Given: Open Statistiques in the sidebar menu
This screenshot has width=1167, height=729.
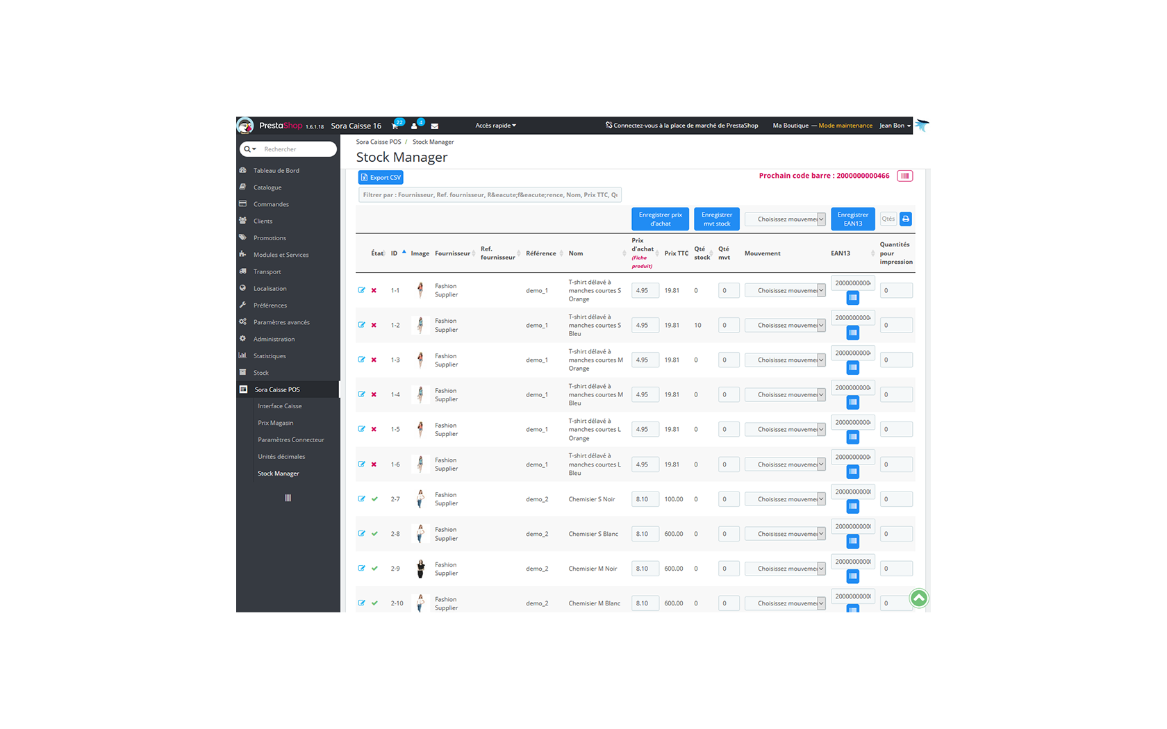Looking at the screenshot, I should [x=270, y=356].
